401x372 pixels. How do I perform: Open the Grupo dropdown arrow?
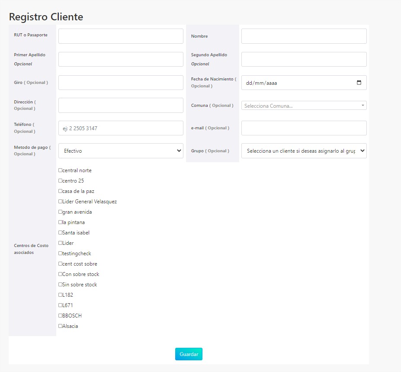coord(363,151)
